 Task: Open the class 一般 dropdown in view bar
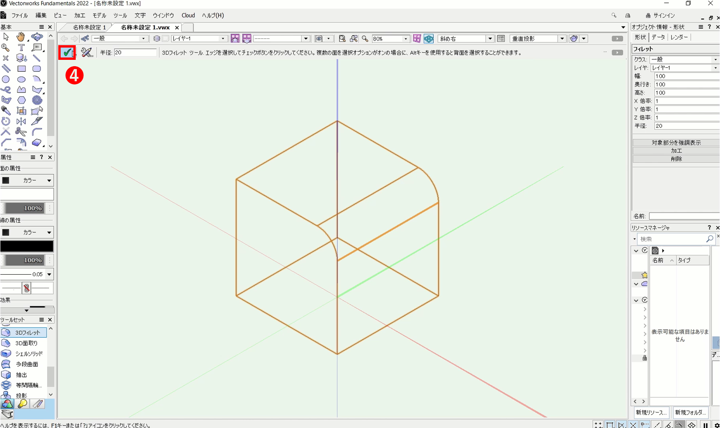[x=120, y=38]
